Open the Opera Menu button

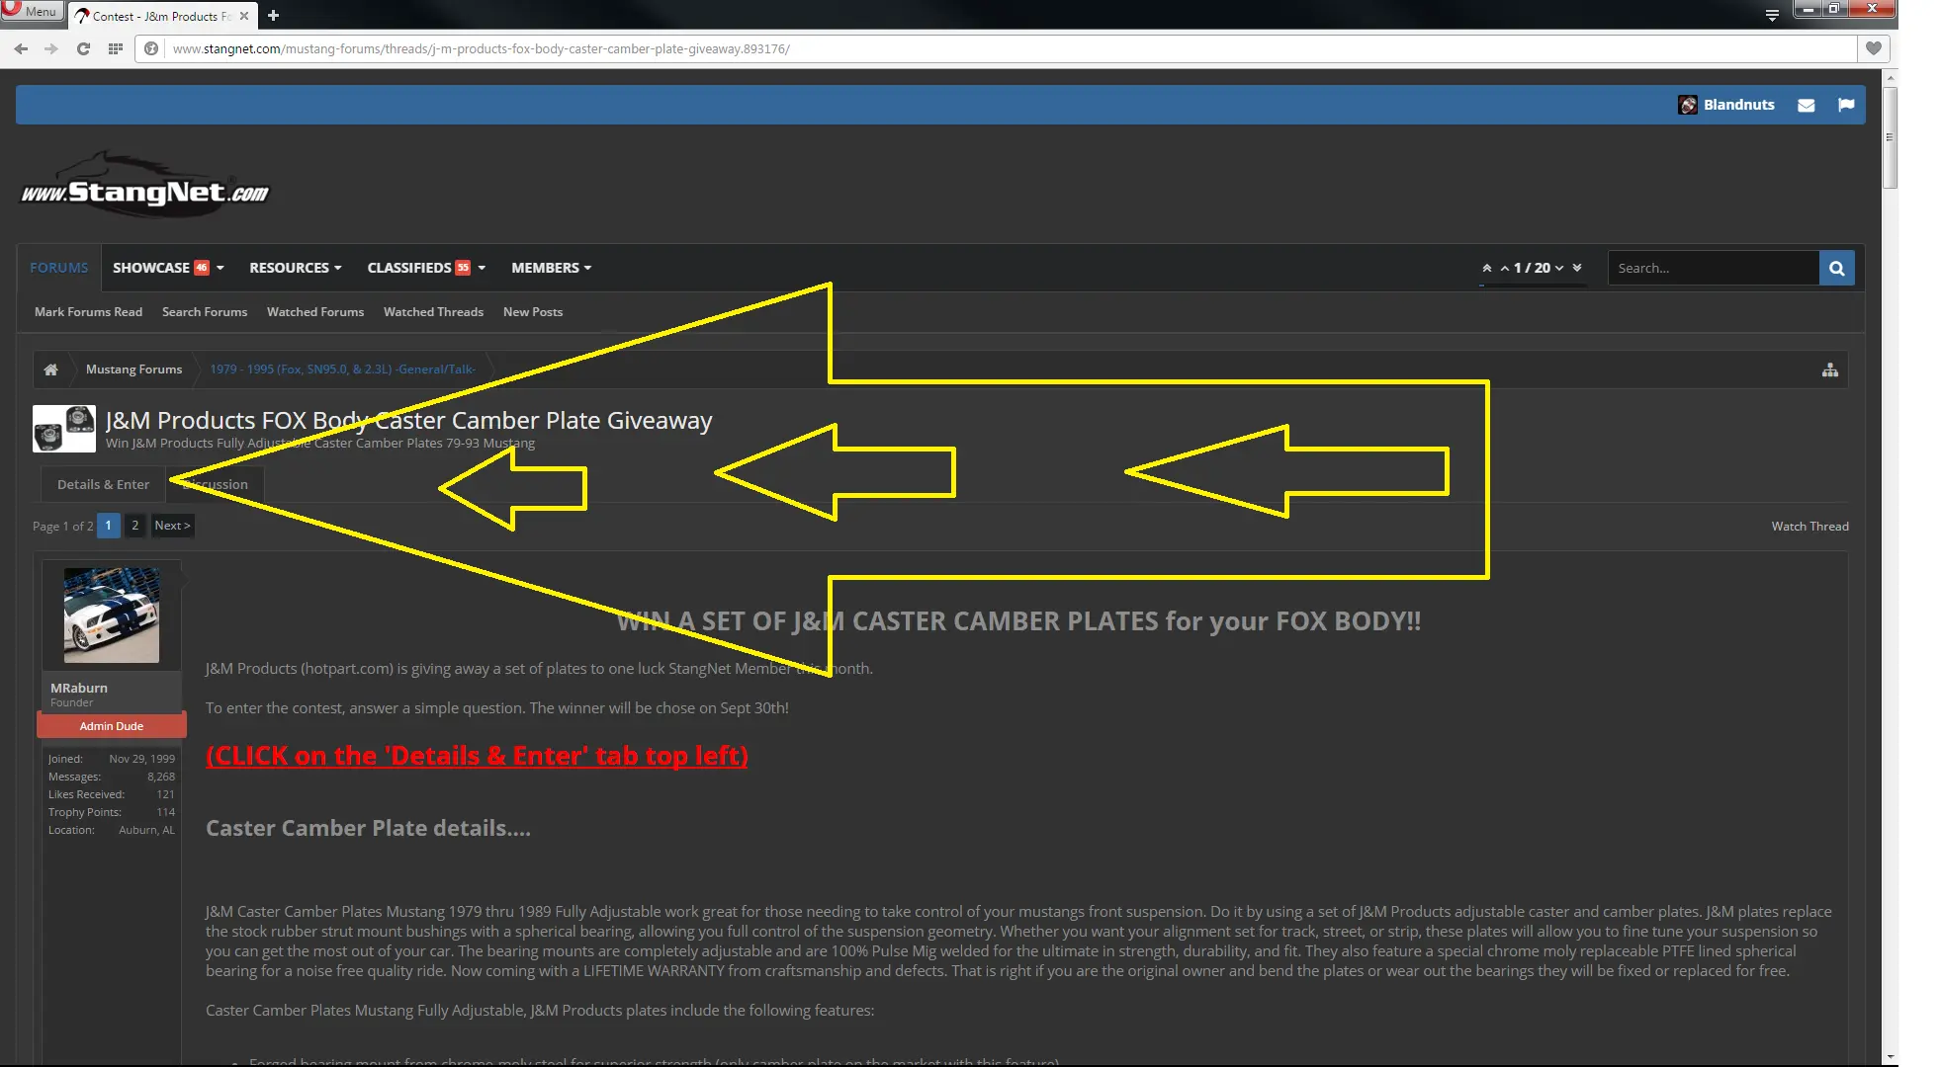click(x=32, y=12)
